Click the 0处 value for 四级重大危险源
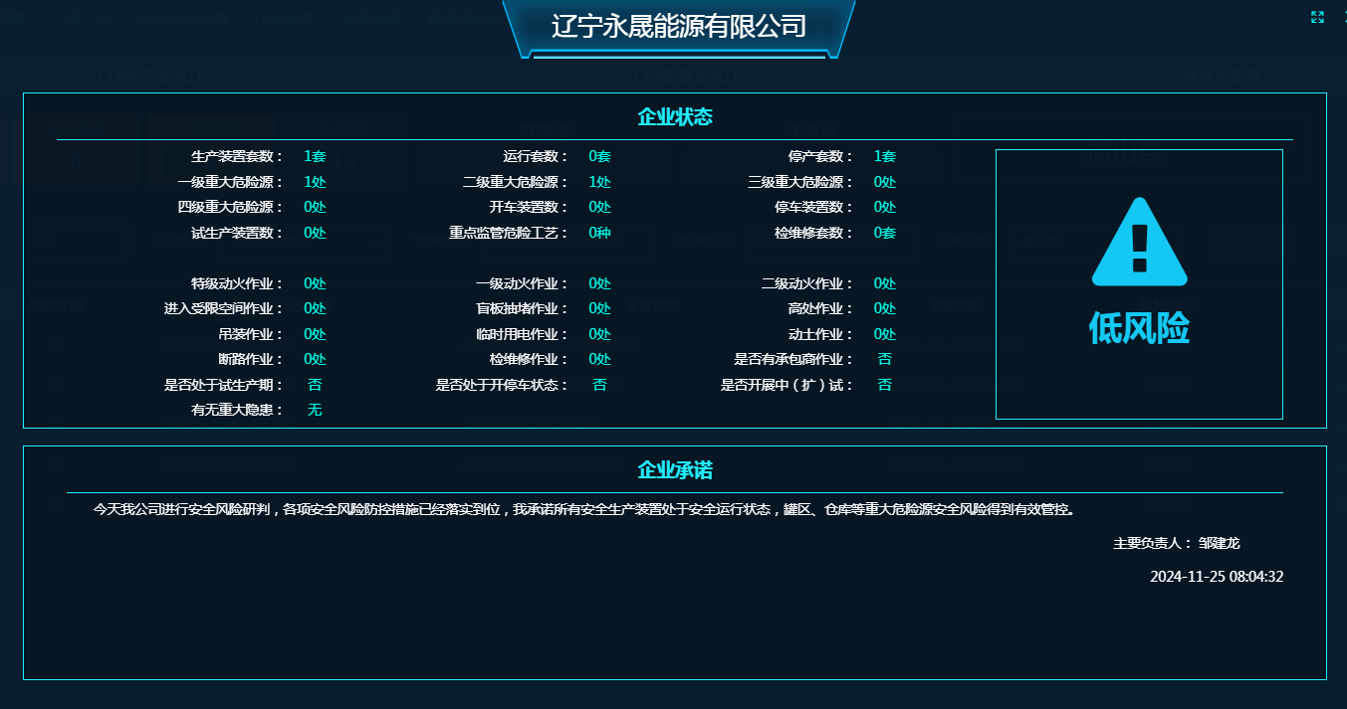 click(315, 207)
